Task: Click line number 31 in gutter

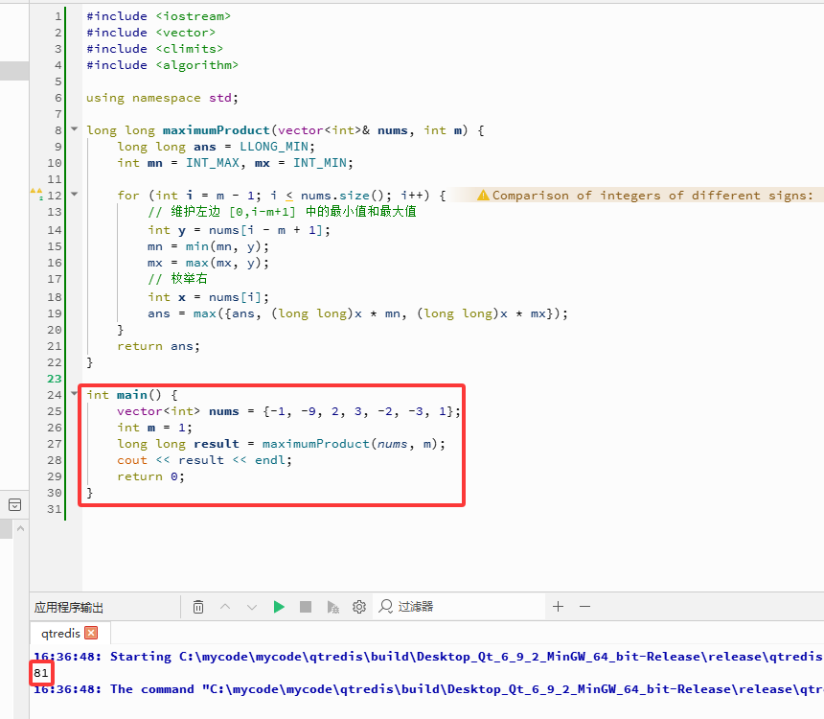Action: pyautogui.click(x=54, y=509)
